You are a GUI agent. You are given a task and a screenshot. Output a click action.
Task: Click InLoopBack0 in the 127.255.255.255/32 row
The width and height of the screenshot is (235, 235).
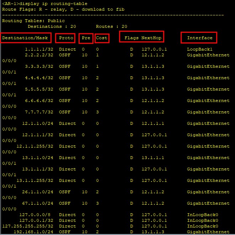point(203,226)
